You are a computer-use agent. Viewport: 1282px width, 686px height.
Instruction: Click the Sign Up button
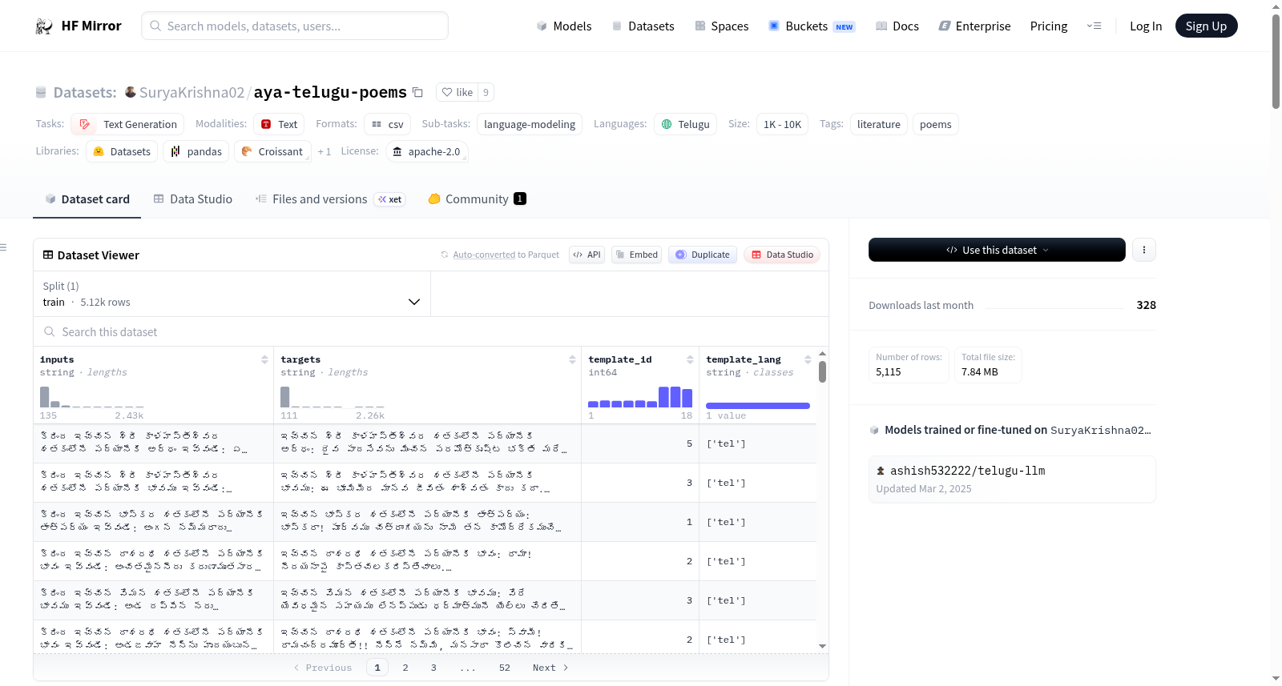tap(1206, 26)
